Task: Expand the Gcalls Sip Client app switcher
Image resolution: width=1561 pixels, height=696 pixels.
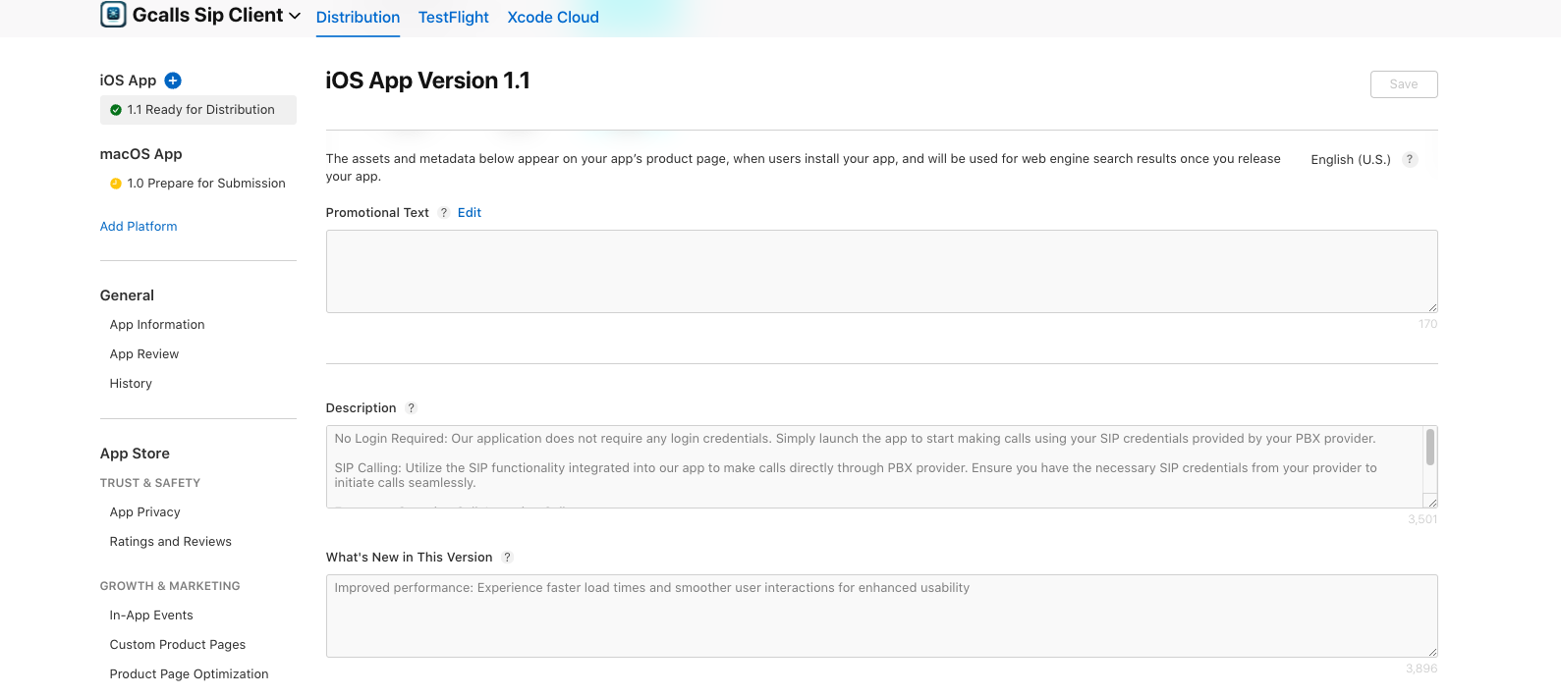Action: click(x=295, y=16)
